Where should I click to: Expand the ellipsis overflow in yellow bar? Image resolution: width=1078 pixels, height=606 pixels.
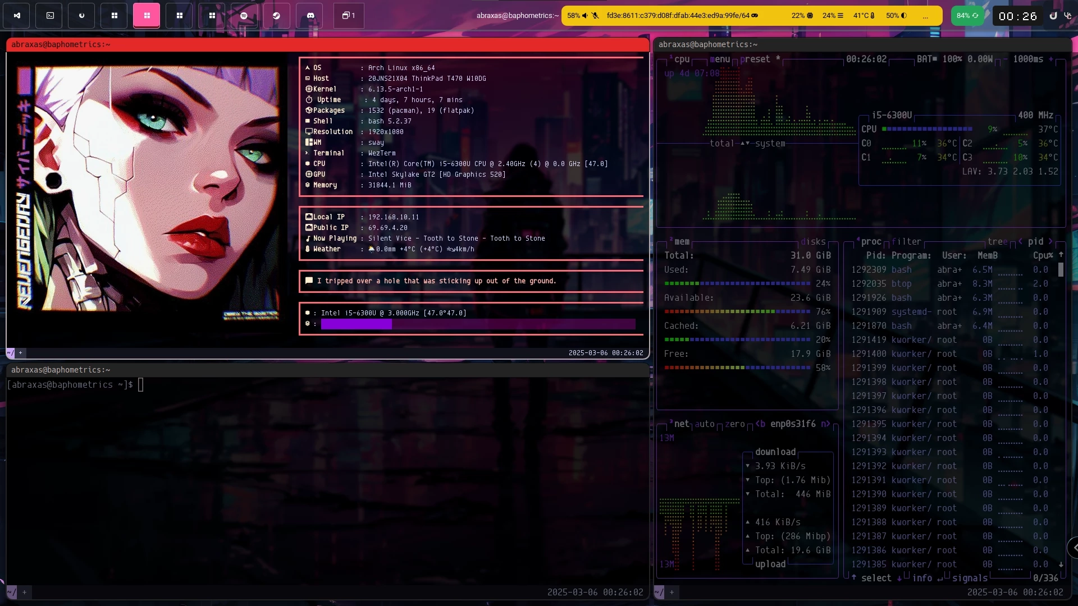click(x=925, y=16)
